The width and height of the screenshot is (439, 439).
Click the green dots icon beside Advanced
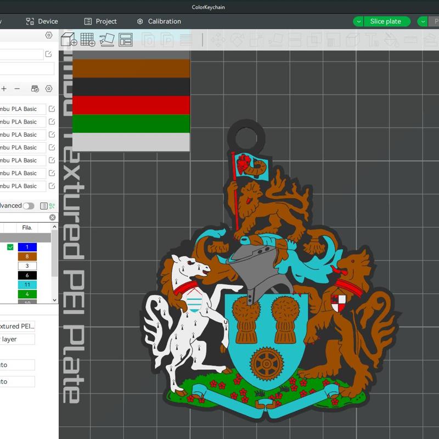click(x=52, y=206)
